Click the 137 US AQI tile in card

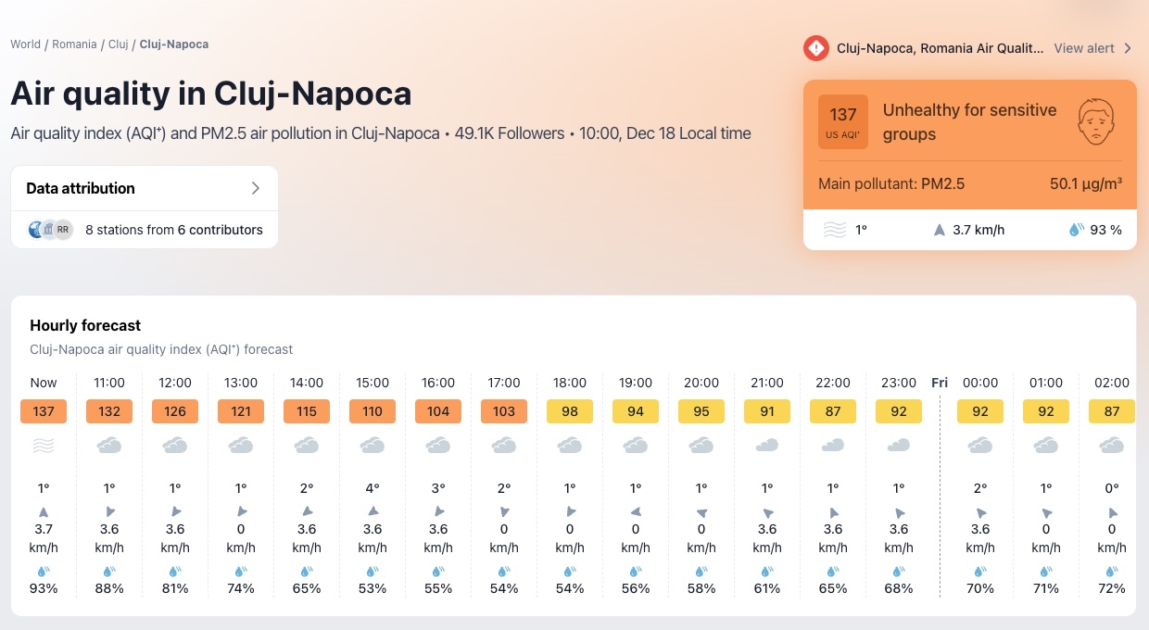pos(842,121)
